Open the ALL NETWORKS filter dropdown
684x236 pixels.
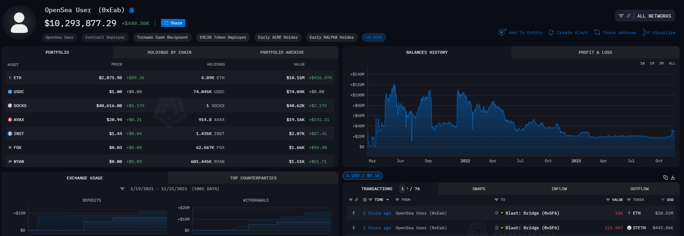point(645,16)
